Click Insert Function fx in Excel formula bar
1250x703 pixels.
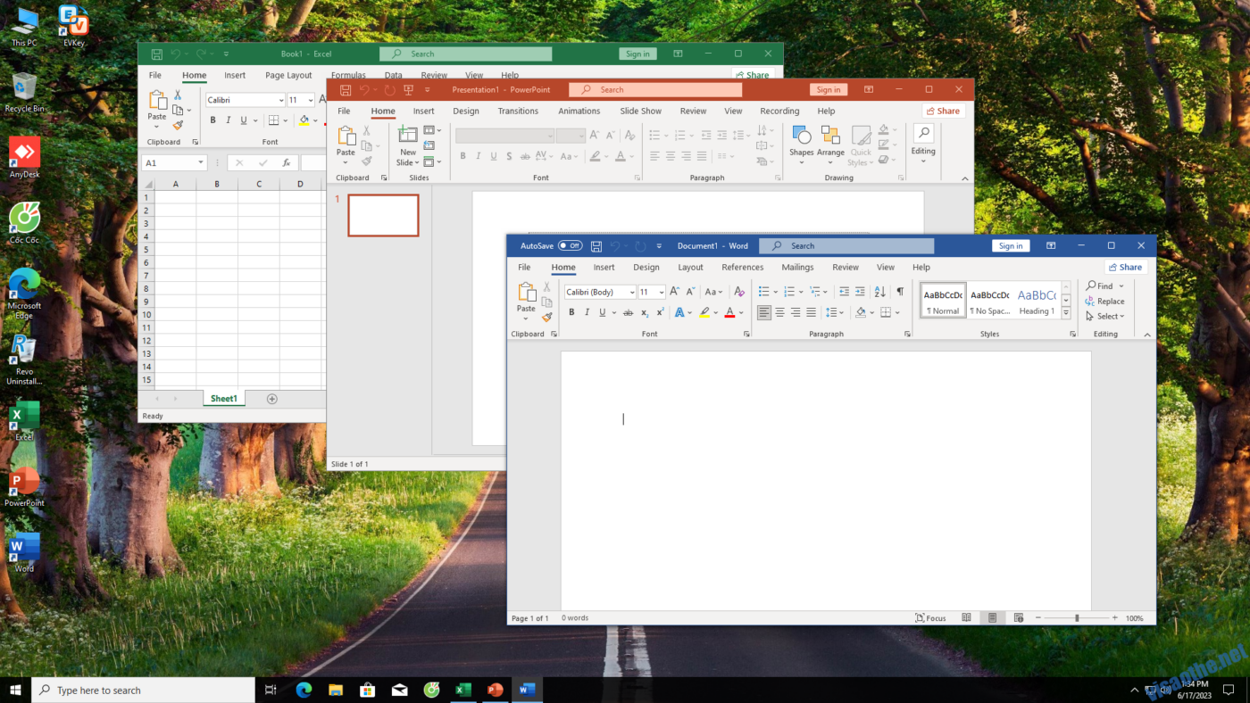tap(286, 163)
